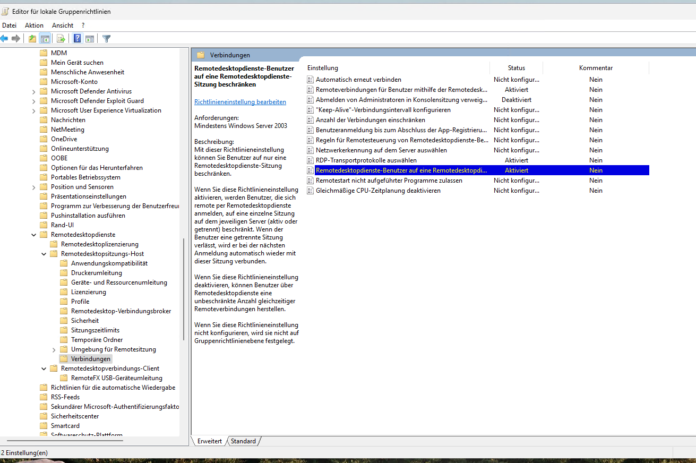Expand the Umgebung für Remotesitzung node
Viewport: 696px width, 463px height.
click(x=54, y=349)
